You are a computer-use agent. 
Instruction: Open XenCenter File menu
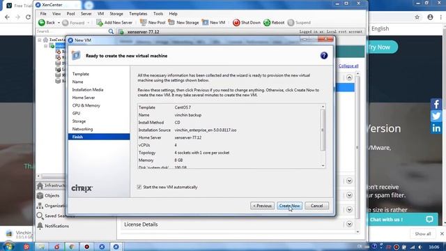click(x=43, y=14)
